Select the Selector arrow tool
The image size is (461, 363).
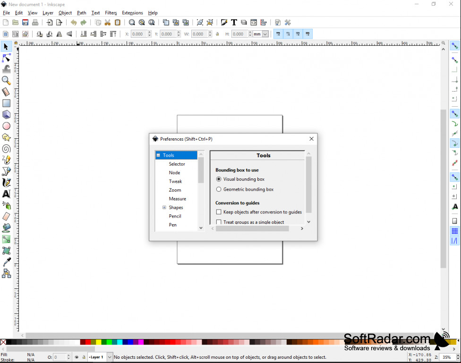point(6,46)
